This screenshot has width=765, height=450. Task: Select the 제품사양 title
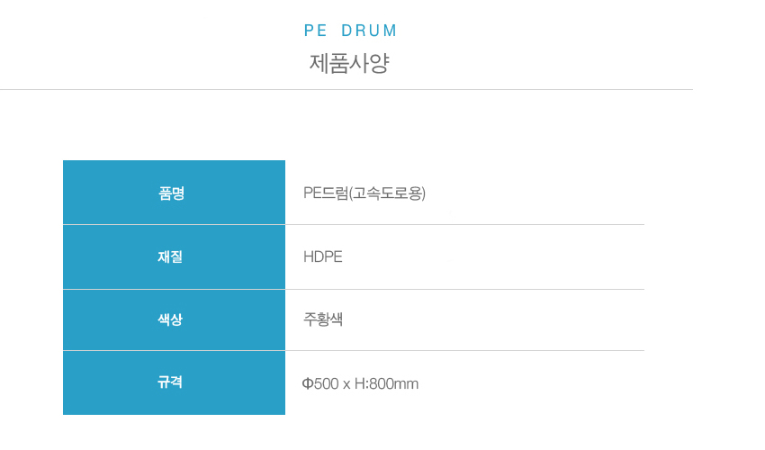349,63
